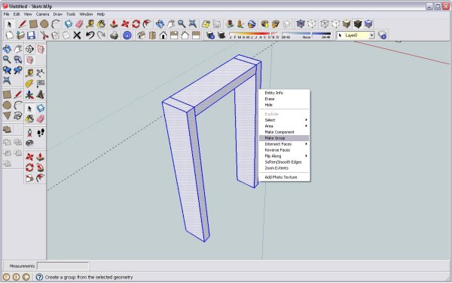452x283 pixels.
Task: Enable Shaded With Textures style
Action: tap(357, 23)
